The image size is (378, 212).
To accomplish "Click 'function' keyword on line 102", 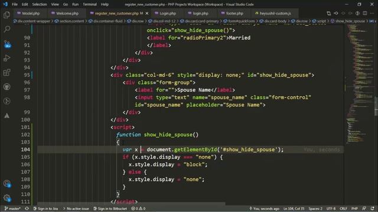I will (129, 135).
